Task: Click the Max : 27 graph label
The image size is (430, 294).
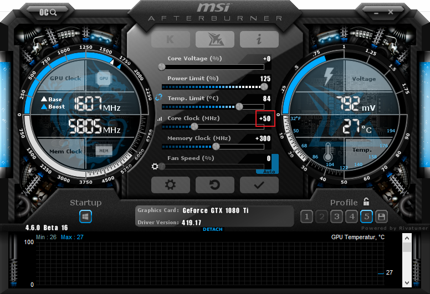Action: (x=72, y=237)
